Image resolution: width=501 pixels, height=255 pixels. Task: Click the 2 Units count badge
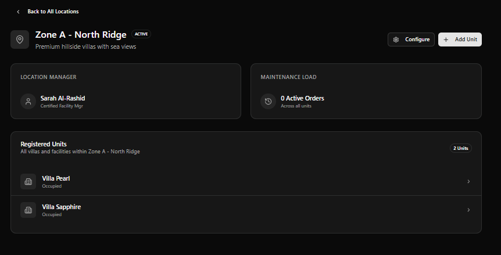coord(461,148)
